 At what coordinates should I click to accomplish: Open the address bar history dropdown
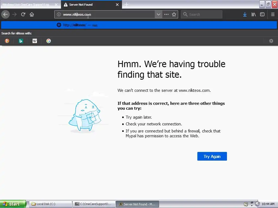159,14
